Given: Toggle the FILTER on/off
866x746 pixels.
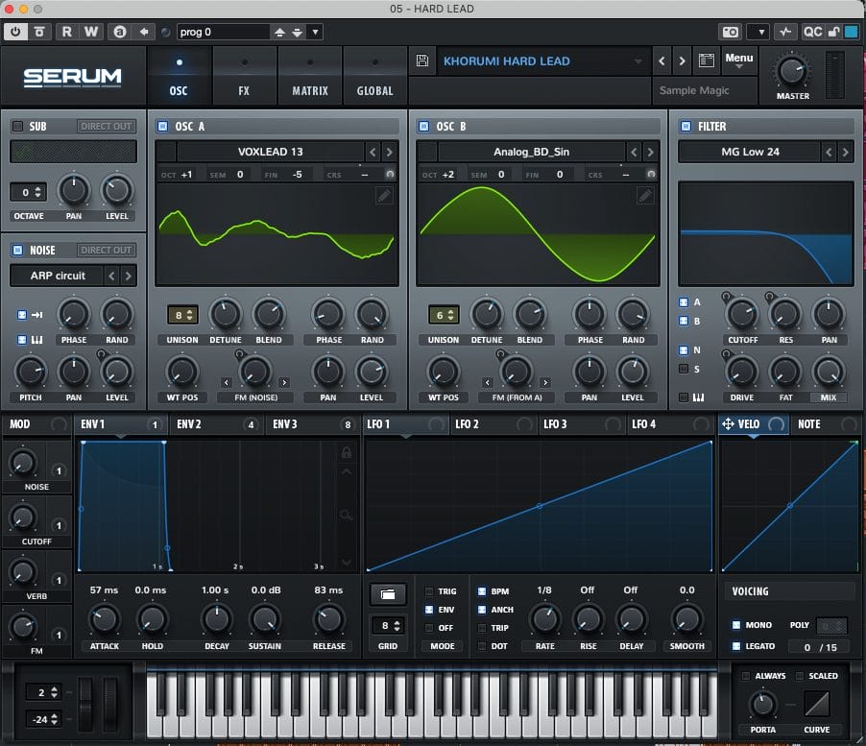Looking at the screenshot, I should click(x=686, y=127).
